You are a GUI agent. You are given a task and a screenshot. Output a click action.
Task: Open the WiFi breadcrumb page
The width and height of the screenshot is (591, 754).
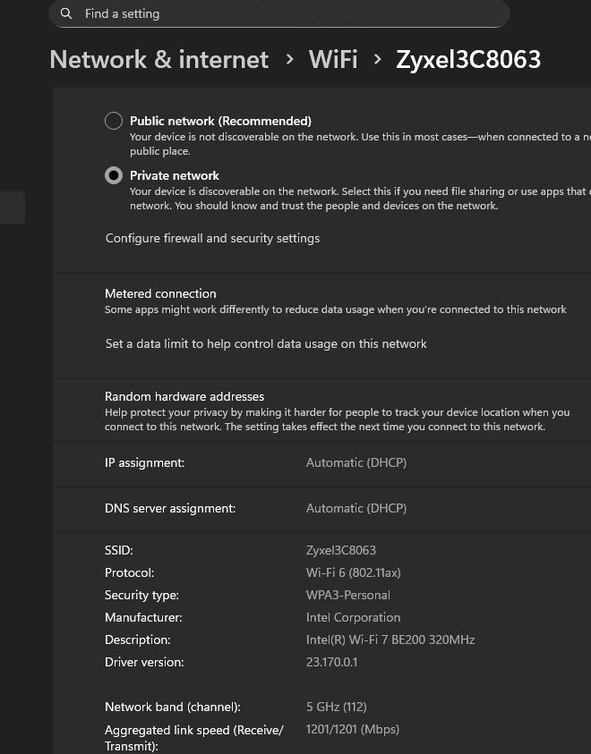(332, 60)
